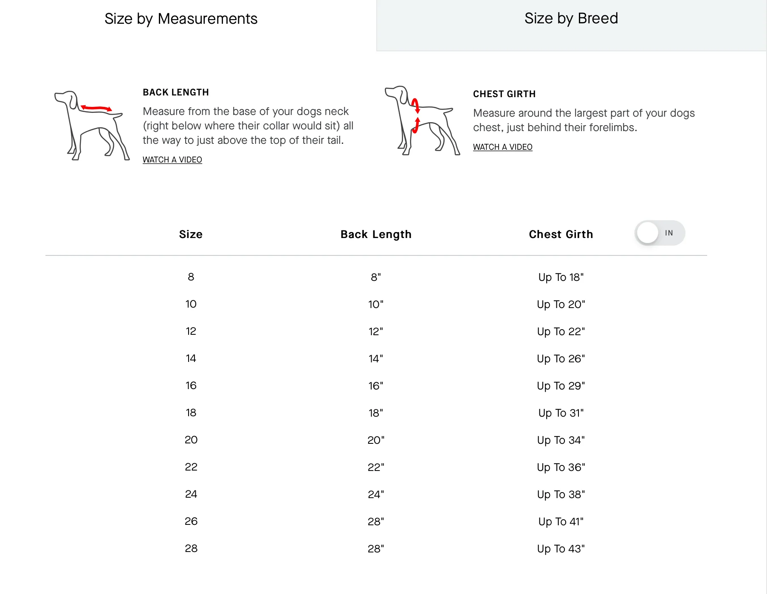Open the Size by Breed tab
This screenshot has height=594, width=767.
point(571,19)
